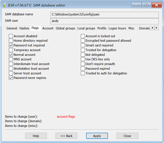Open the Global groups tab
The height and width of the screenshot is (143, 164).
(65, 28)
